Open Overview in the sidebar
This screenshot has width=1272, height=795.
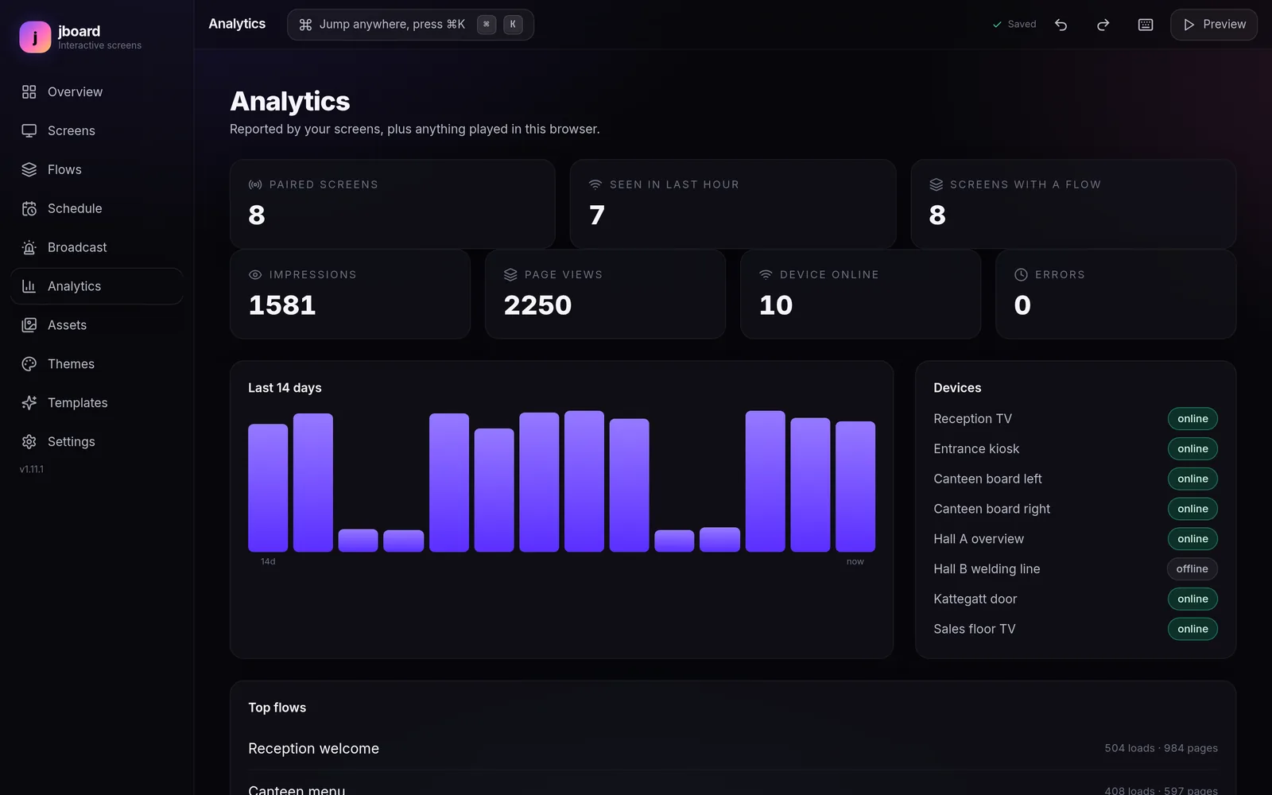pos(97,92)
